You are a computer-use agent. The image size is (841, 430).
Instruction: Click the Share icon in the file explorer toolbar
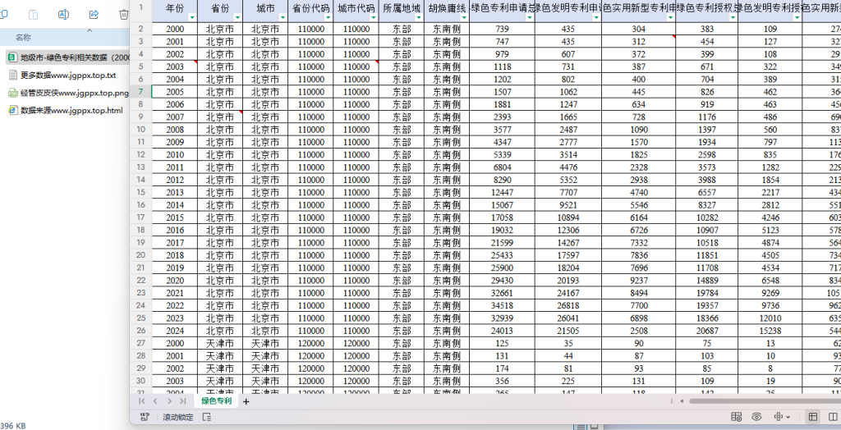coord(94,15)
